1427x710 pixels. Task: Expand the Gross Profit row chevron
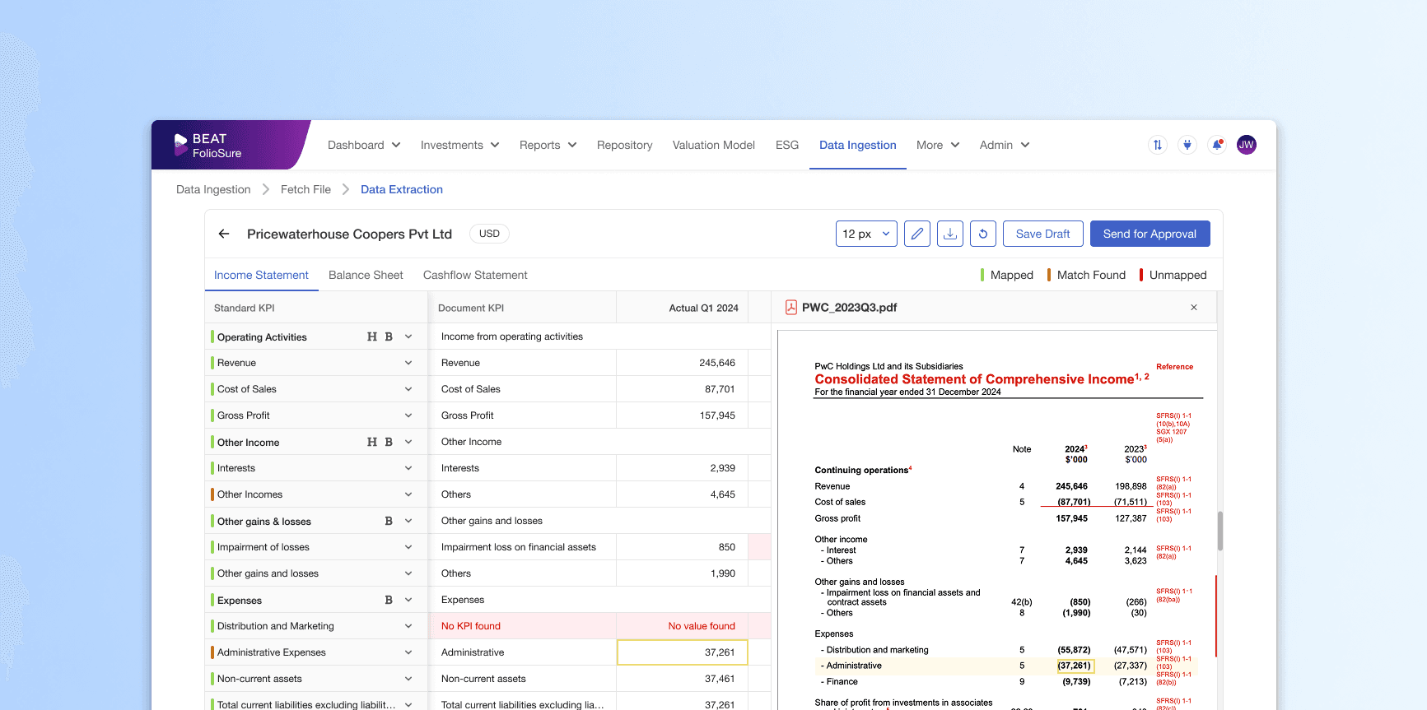[x=408, y=415]
